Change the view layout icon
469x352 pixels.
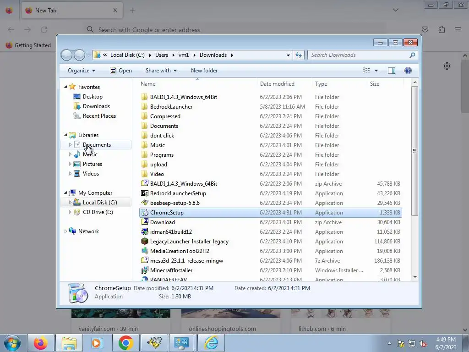tap(366, 71)
